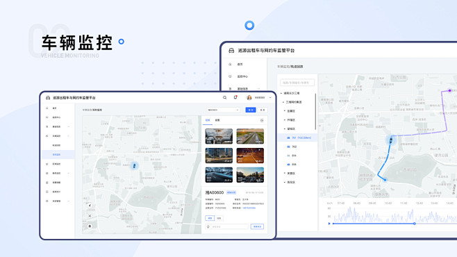Click the trajectory playback slider handle
The width and height of the screenshot is (457, 257).
point(414,224)
